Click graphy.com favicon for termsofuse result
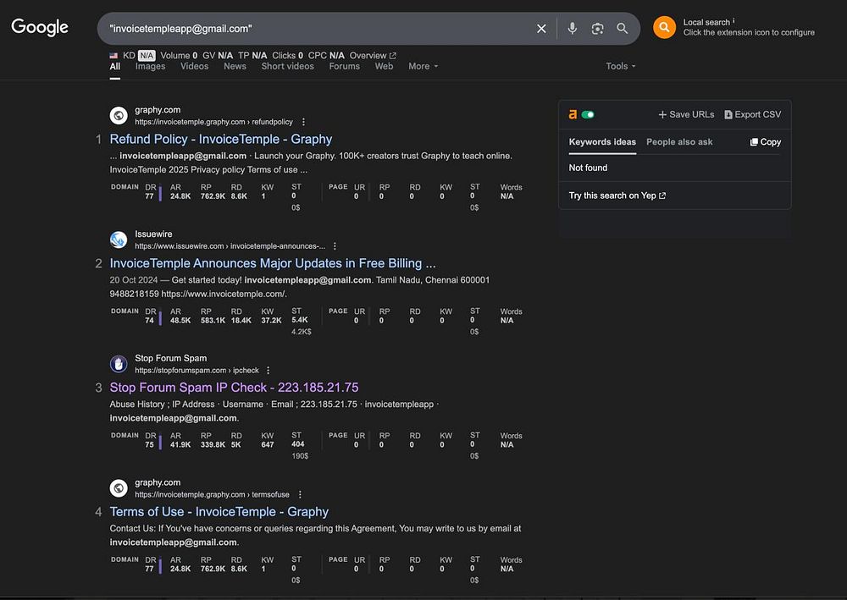 click(119, 487)
